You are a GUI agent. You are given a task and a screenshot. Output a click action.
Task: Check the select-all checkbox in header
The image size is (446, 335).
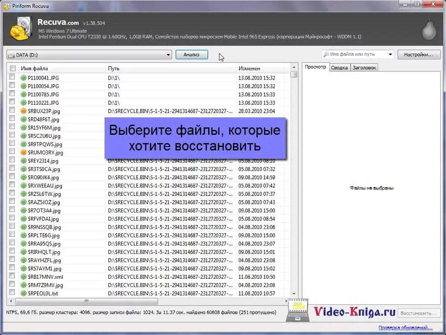13,68
